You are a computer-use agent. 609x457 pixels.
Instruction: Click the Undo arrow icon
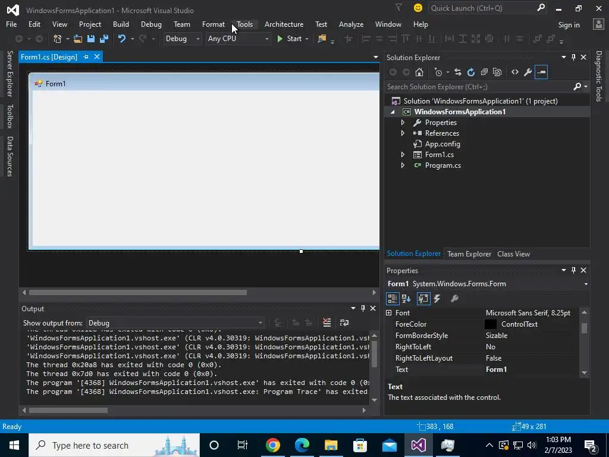click(122, 39)
